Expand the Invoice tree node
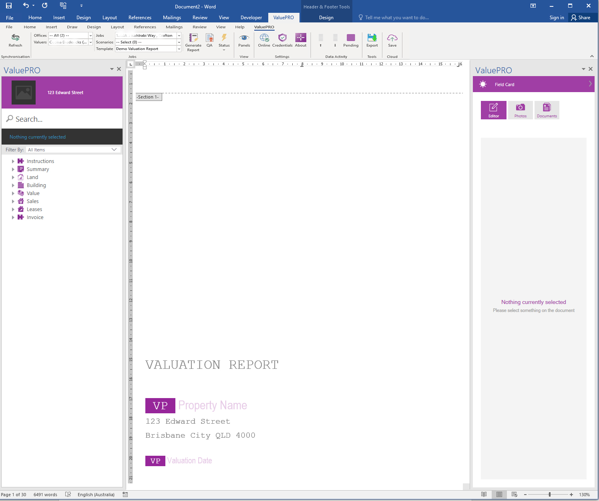The height and width of the screenshot is (501, 599). click(13, 217)
